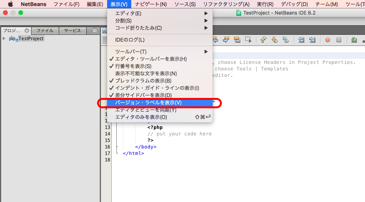Click the php icon beside TestProject
The image size is (365, 202).
click(13, 39)
